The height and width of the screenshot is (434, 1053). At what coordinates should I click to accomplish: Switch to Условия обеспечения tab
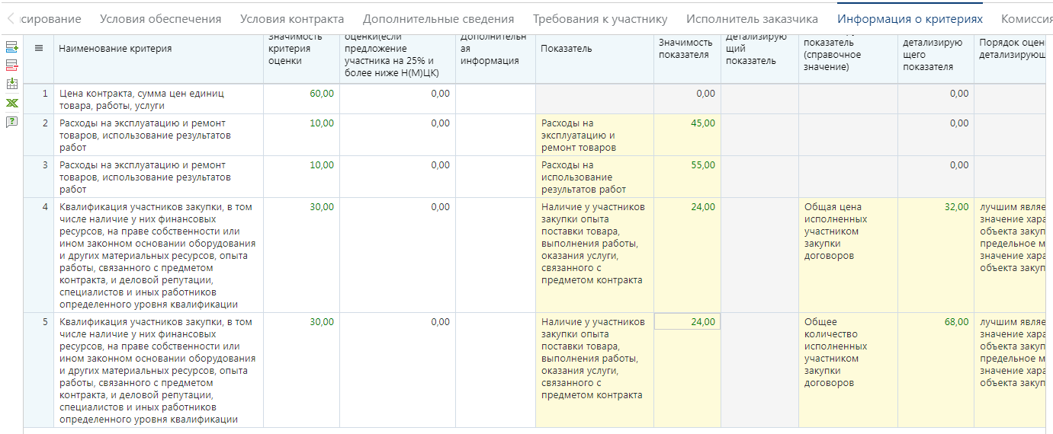(x=160, y=19)
